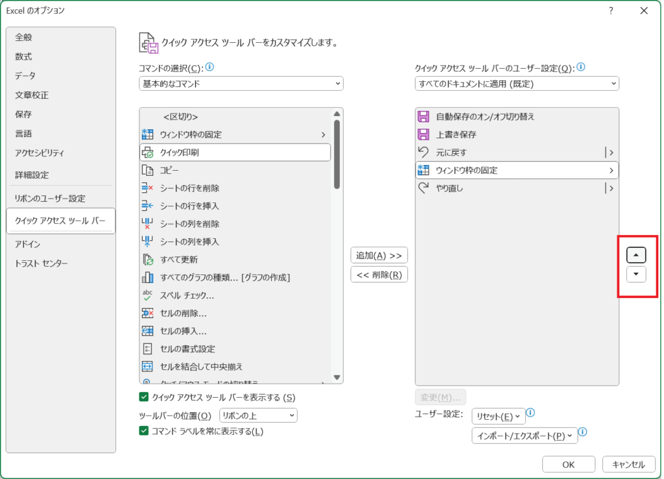Select the クイック アクセス ツール バー category
The image size is (664, 479).
(61, 221)
